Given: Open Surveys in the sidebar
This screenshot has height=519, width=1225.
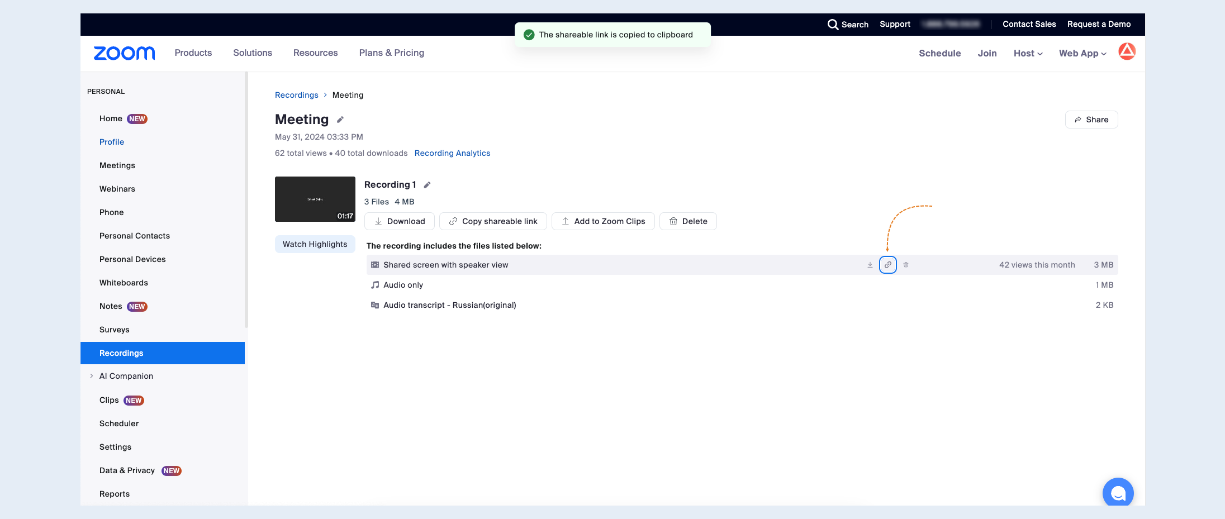Looking at the screenshot, I should coord(115,330).
